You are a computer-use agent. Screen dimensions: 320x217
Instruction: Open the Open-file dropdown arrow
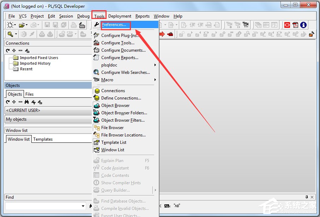pyautogui.click(x=26, y=25)
